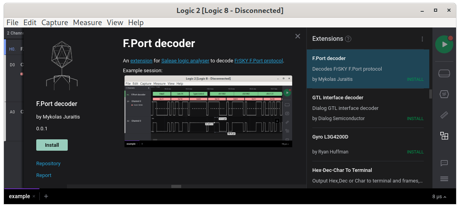The image size is (460, 208).
Task: Open the File menu
Action: click(12, 22)
